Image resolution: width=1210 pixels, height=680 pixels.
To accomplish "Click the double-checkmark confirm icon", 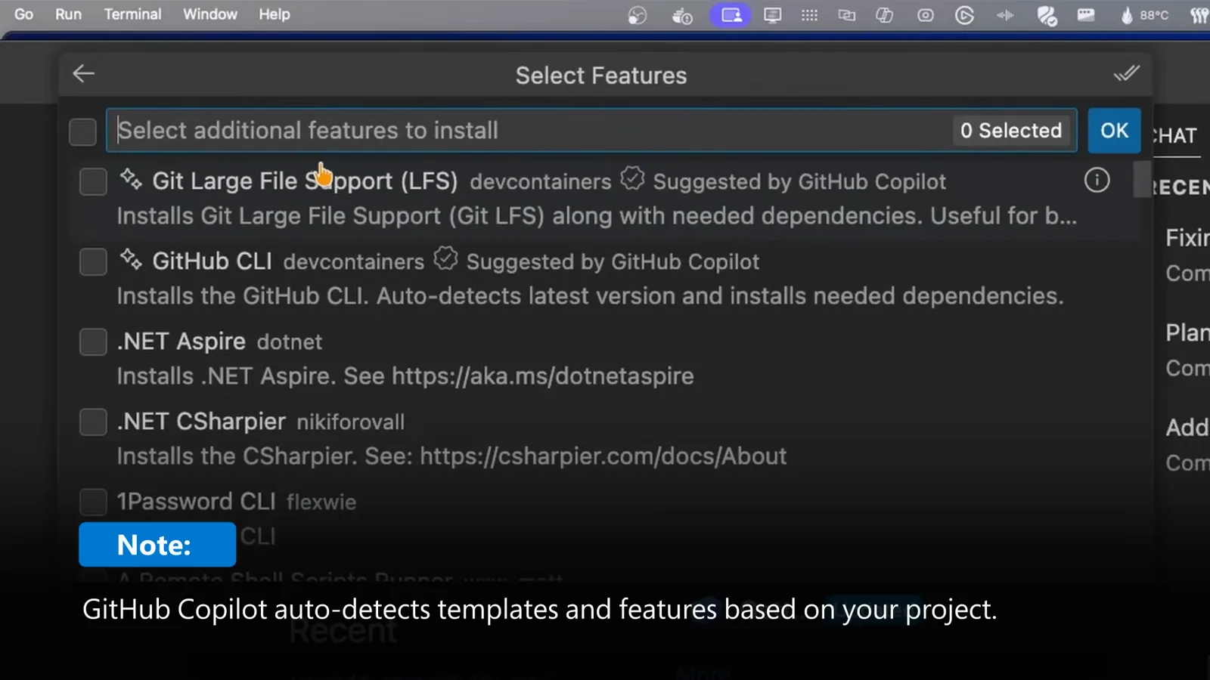I will click(x=1126, y=73).
